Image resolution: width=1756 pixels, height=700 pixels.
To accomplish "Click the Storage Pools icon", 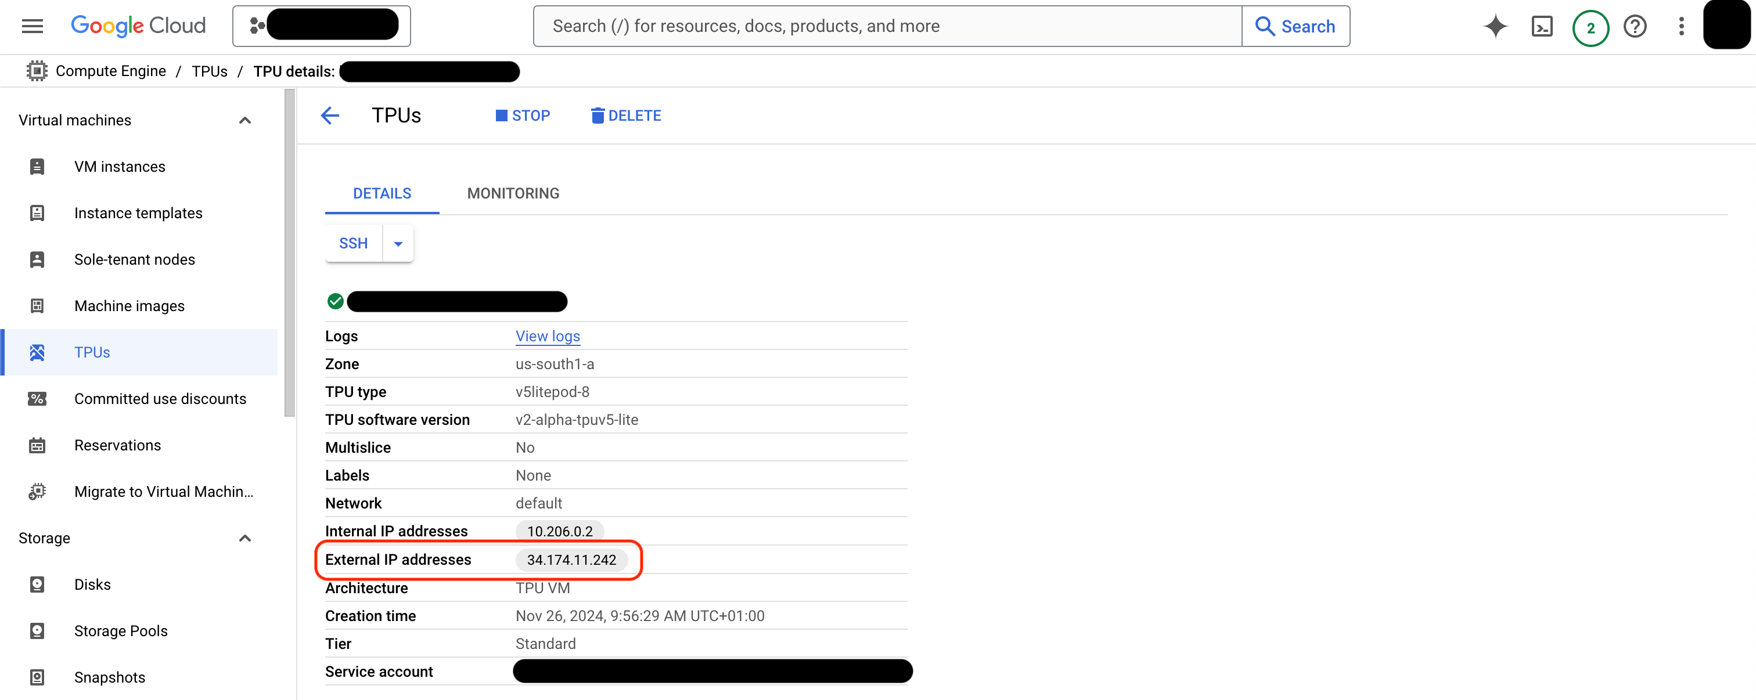I will 37,630.
